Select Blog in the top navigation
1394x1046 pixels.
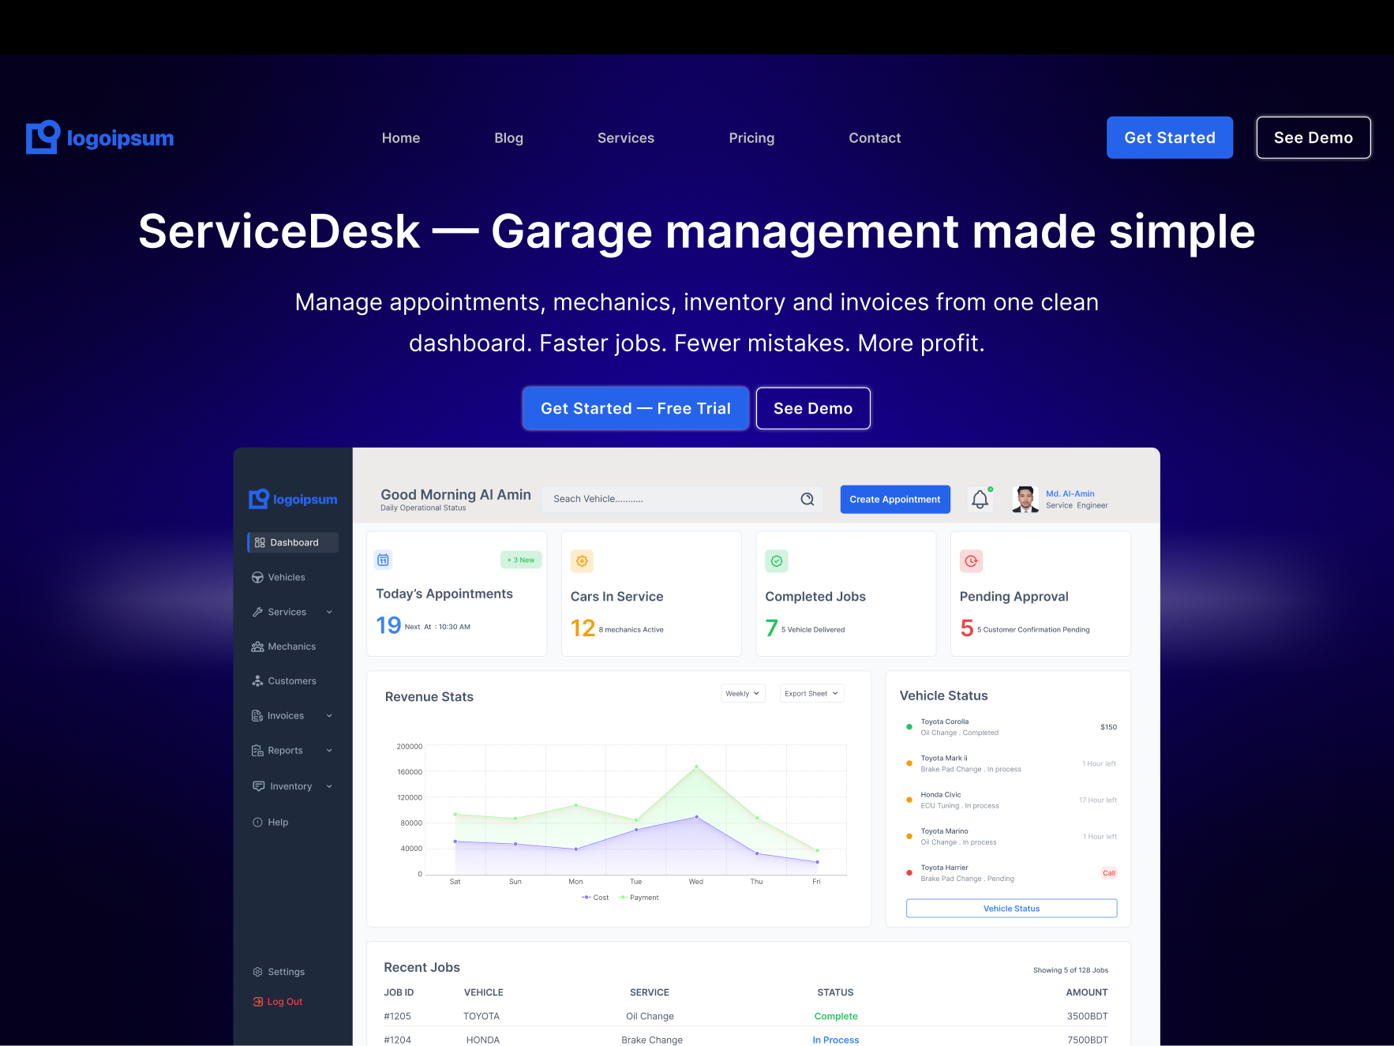click(508, 137)
